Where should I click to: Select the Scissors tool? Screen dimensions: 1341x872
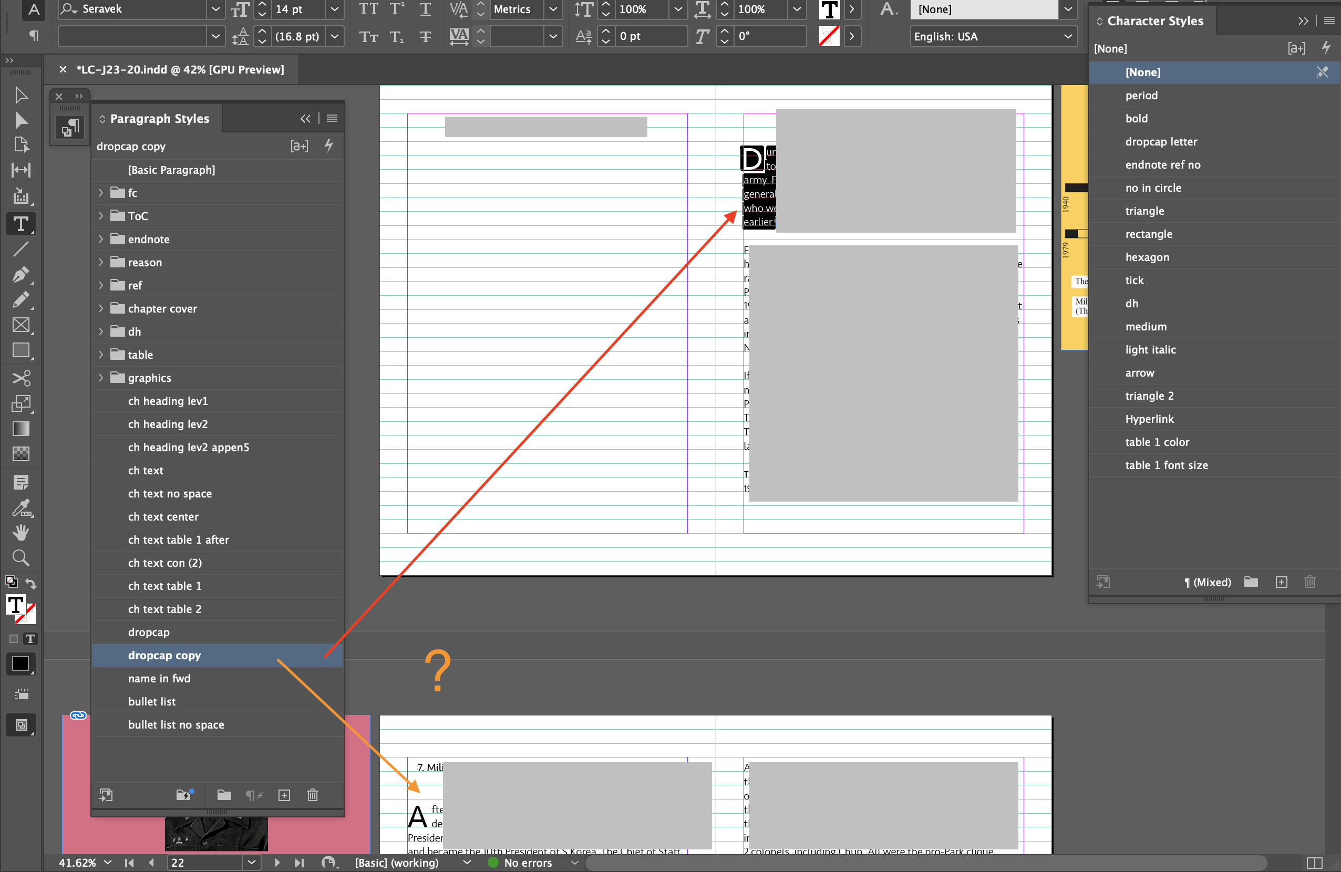[x=21, y=378]
